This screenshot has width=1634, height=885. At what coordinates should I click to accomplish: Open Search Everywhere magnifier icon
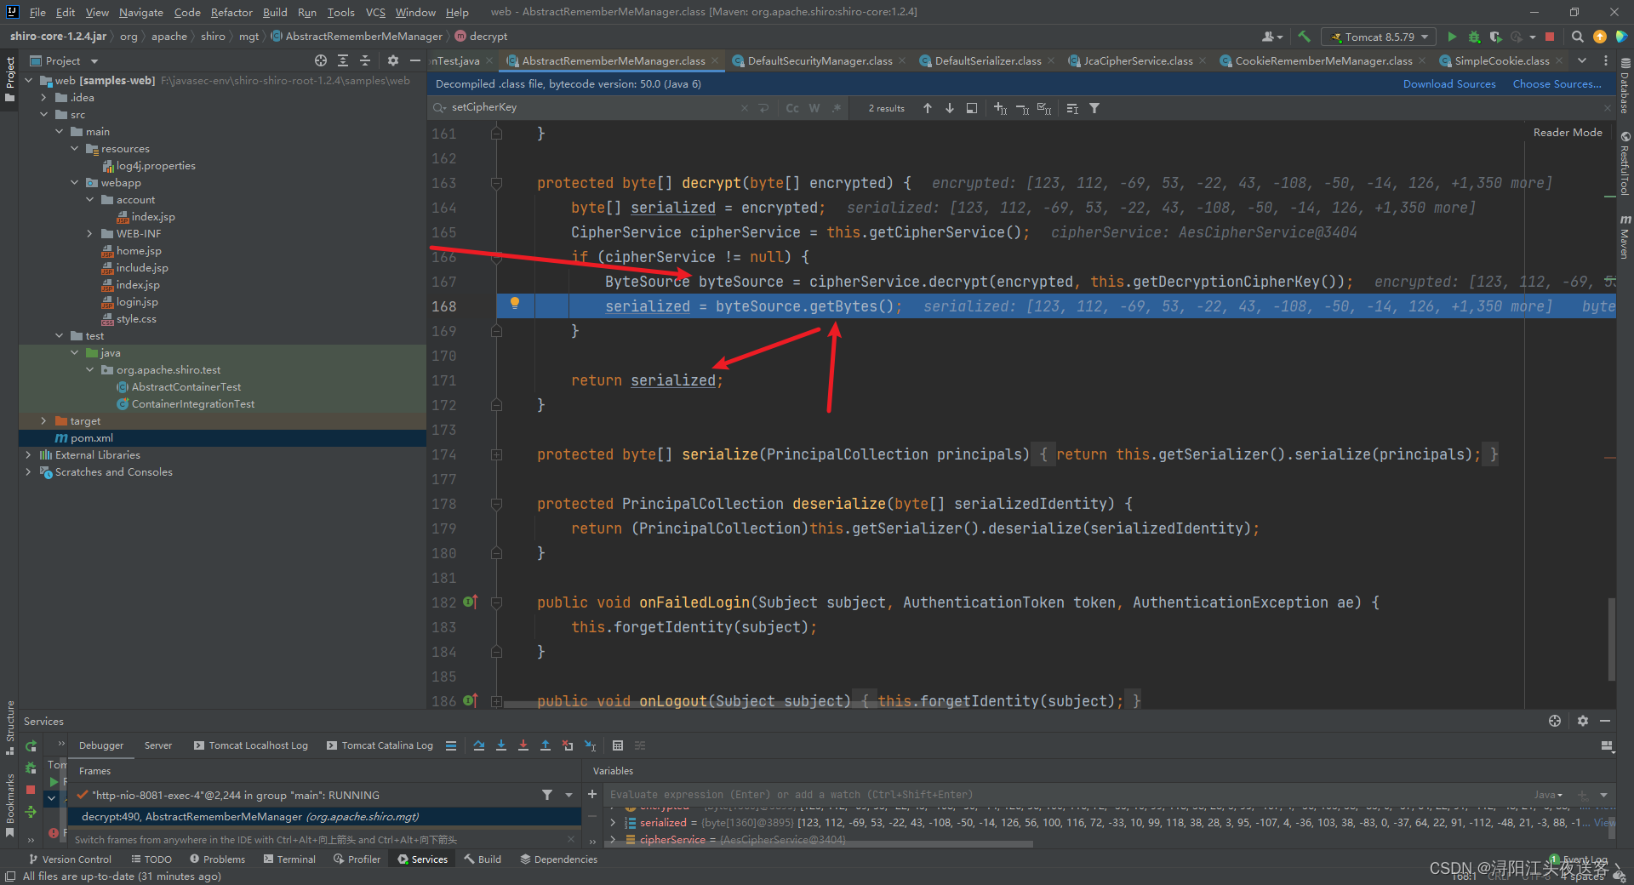(x=1577, y=37)
